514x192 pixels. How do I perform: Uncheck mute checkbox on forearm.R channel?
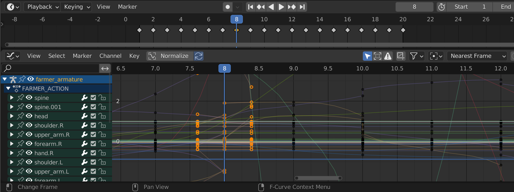click(93, 144)
